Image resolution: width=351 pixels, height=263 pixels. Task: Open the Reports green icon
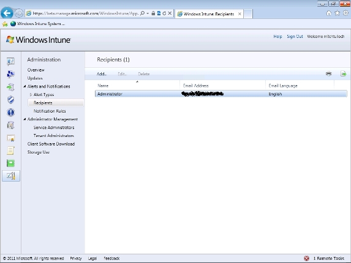(x=10, y=163)
